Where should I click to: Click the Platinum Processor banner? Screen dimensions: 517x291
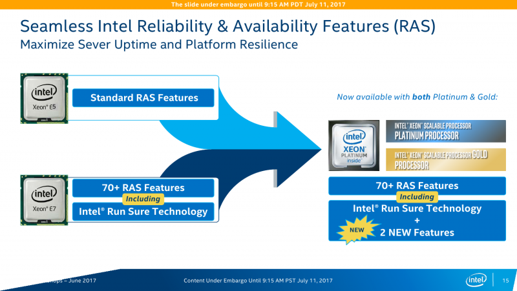tap(446, 131)
